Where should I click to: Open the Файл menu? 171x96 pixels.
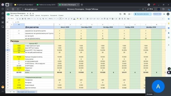12,15
